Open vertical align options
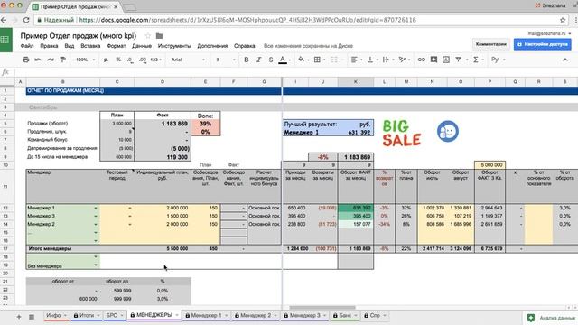 pos(370,60)
